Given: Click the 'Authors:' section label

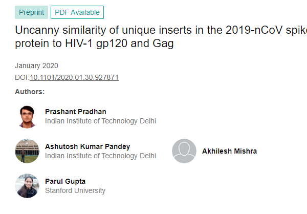Looking at the screenshot, I should tap(30, 92).
